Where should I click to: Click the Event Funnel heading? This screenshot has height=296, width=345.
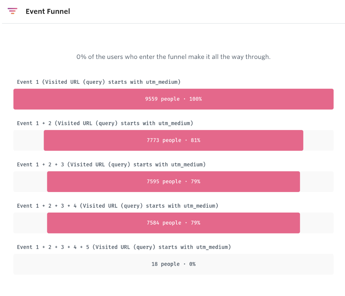coord(48,11)
